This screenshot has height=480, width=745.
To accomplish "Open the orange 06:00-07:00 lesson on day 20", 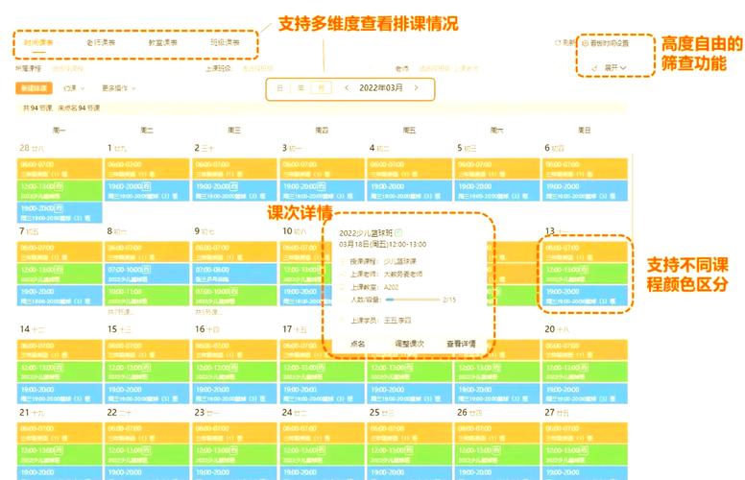I will [585, 349].
